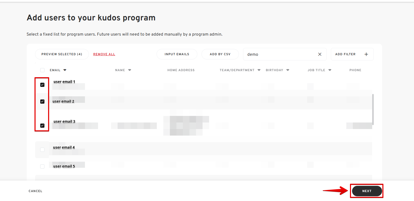This screenshot has width=414, height=201.
Task: Select the user email 4 checkbox
Action: pos(42,150)
